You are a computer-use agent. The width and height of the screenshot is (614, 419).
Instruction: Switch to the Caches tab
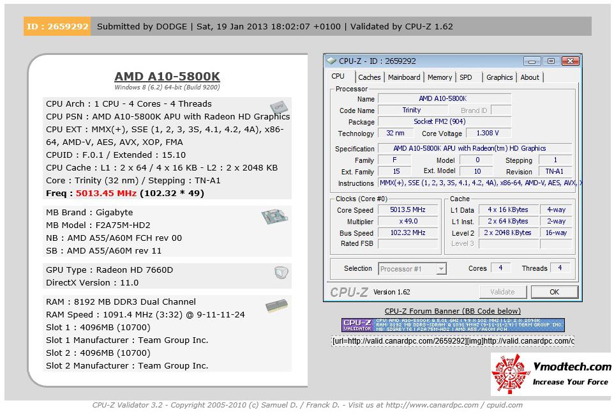coord(369,77)
